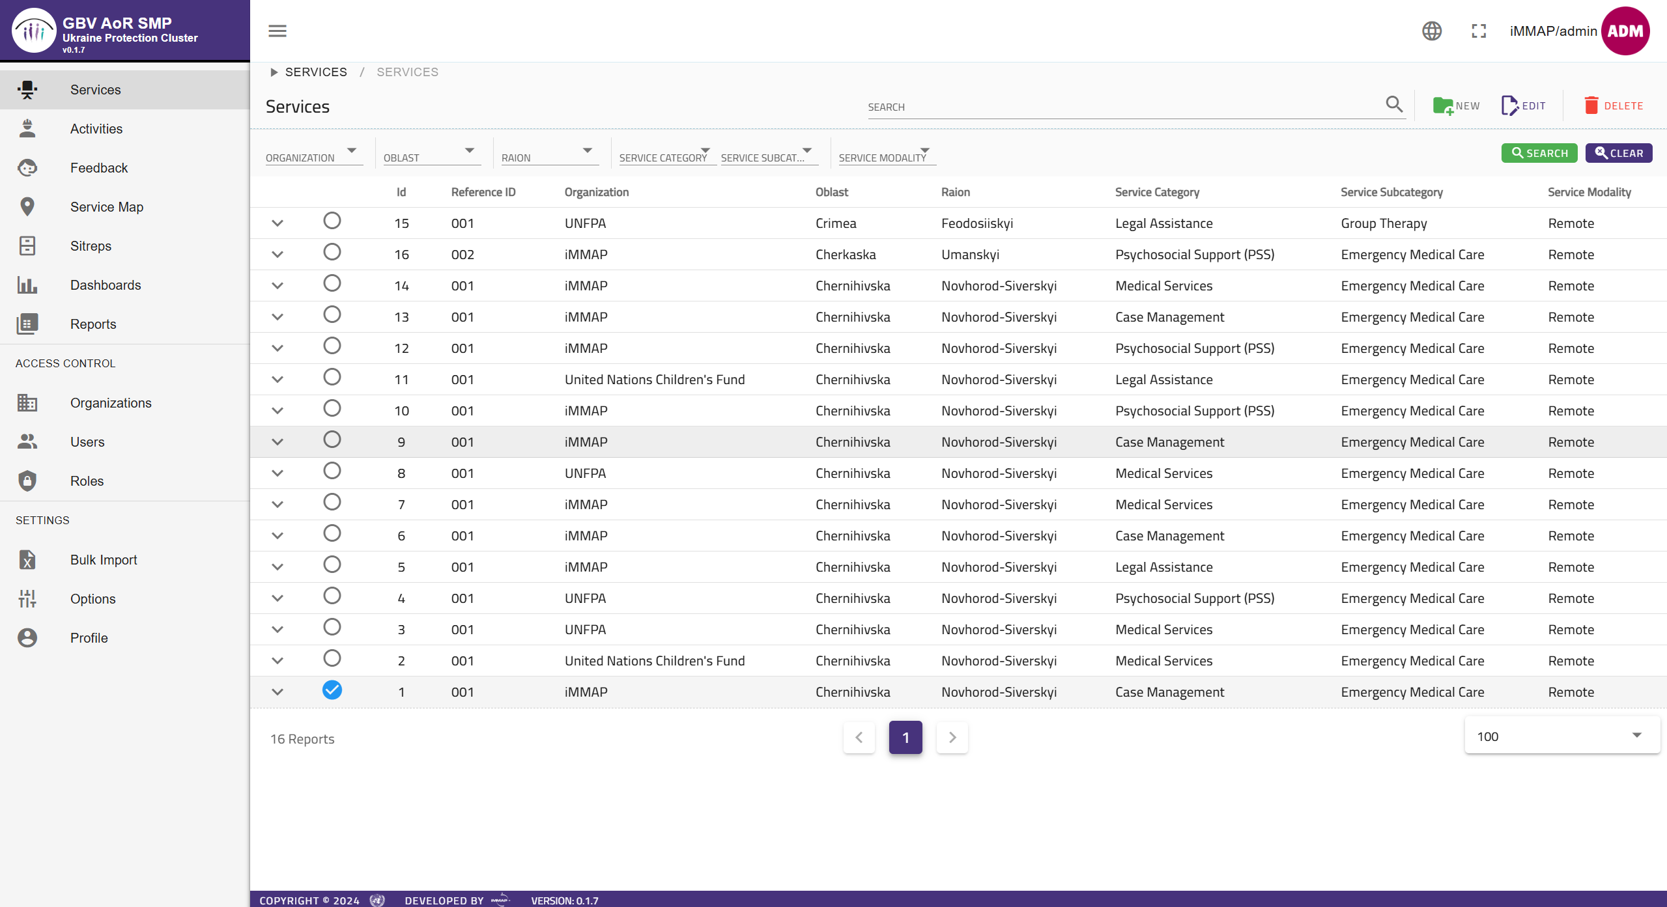This screenshot has width=1667, height=907.
Task: Select the radio button for service Id 15
Action: pyautogui.click(x=332, y=221)
